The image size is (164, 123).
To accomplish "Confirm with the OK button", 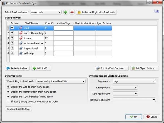I will tap(134, 117).
